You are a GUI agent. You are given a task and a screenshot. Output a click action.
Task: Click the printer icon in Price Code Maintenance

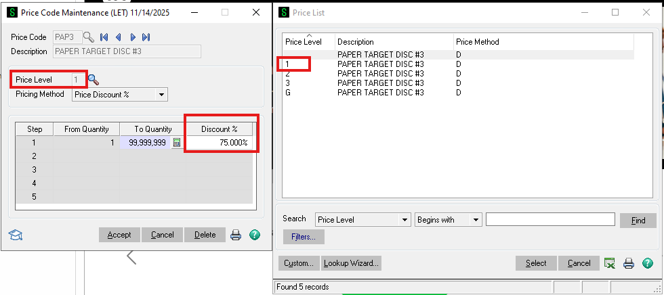[x=236, y=235]
